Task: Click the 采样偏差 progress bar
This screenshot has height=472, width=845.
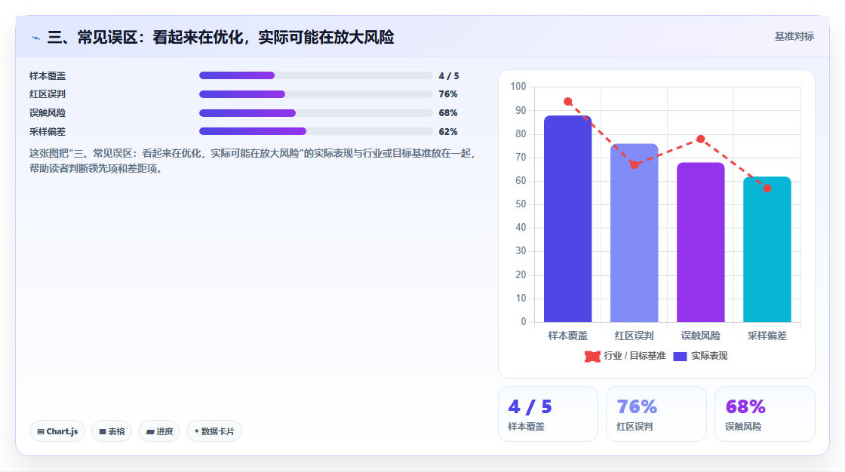Action: 316,131
